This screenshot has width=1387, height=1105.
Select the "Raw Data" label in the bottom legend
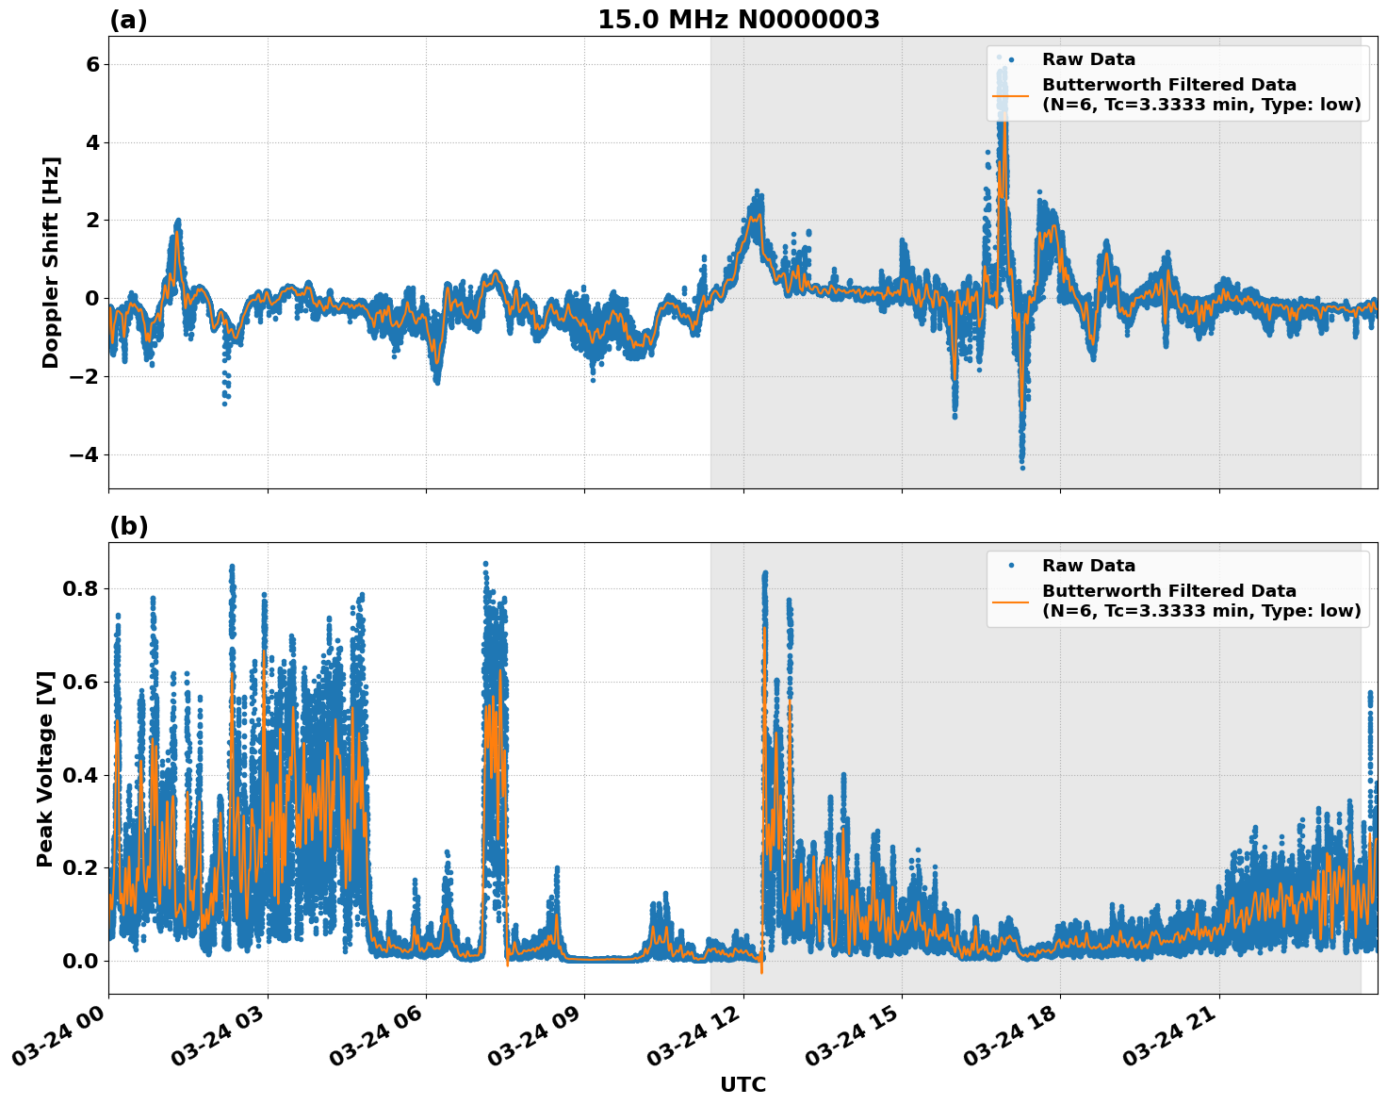coord(1088,567)
